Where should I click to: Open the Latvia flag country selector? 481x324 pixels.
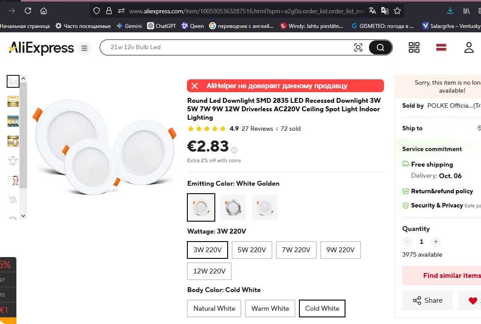click(441, 47)
